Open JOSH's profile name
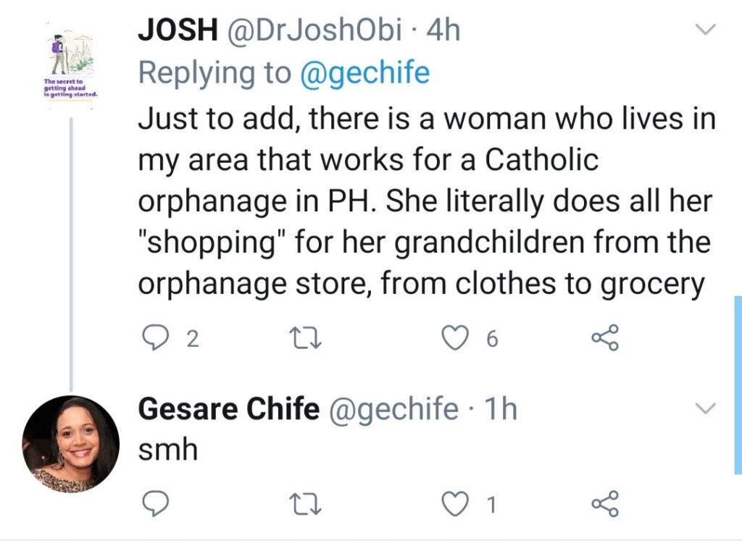This screenshot has width=742, height=546. click(x=178, y=29)
